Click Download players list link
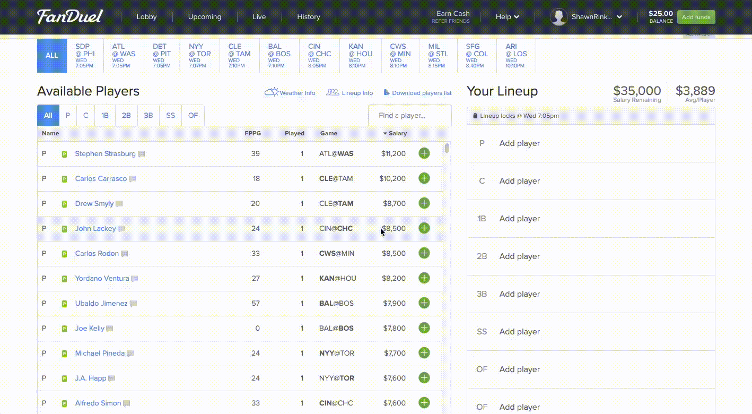The width and height of the screenshot is (752, 414). pos(422,93)
